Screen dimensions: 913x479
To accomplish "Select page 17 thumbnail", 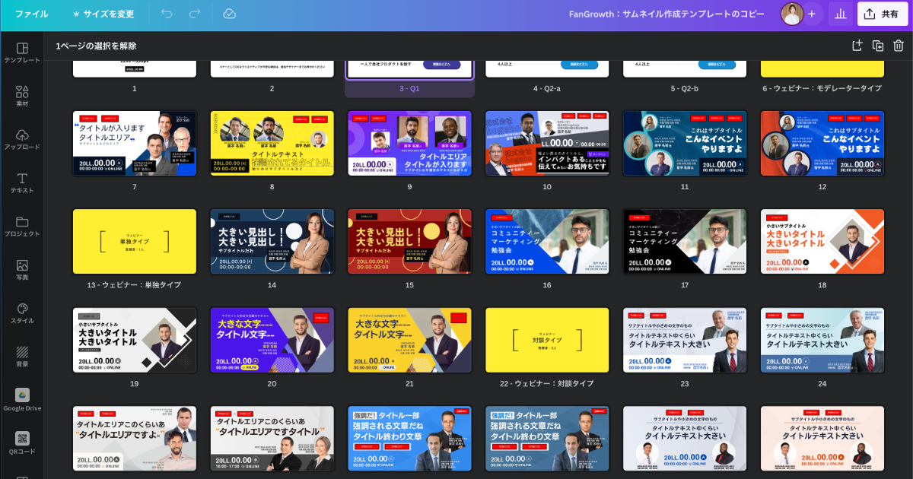I will click(685, 242).
